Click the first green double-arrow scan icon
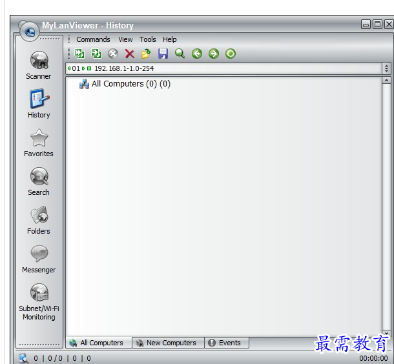Image resolution: width=394 pixels, height=364 pixels. click(x=79, y=54)
